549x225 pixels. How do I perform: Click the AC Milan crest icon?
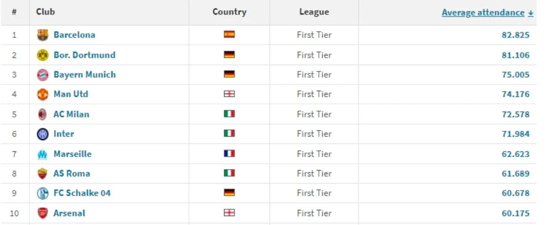tap(42, 114)
